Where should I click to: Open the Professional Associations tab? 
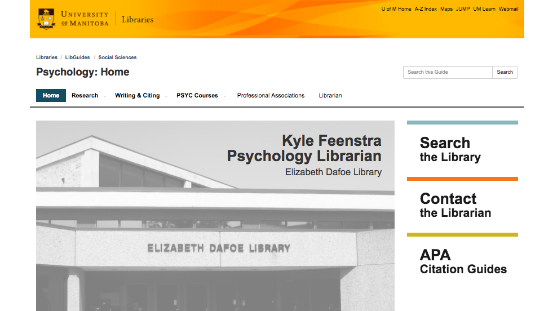pos(271,96)
